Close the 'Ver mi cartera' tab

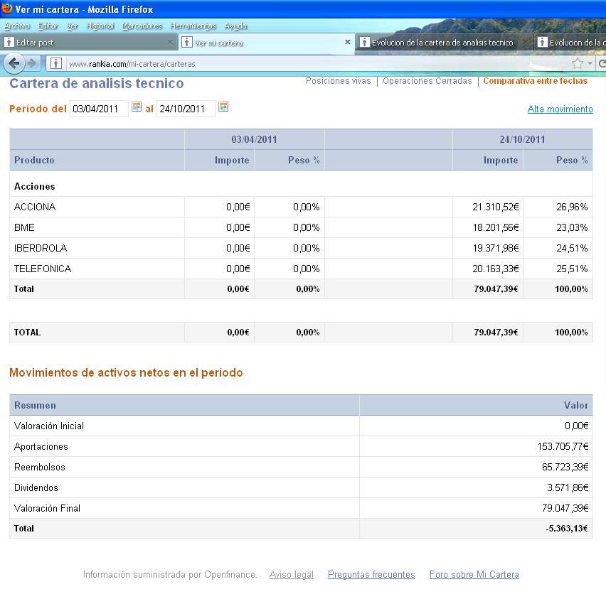tap(347, 42)
